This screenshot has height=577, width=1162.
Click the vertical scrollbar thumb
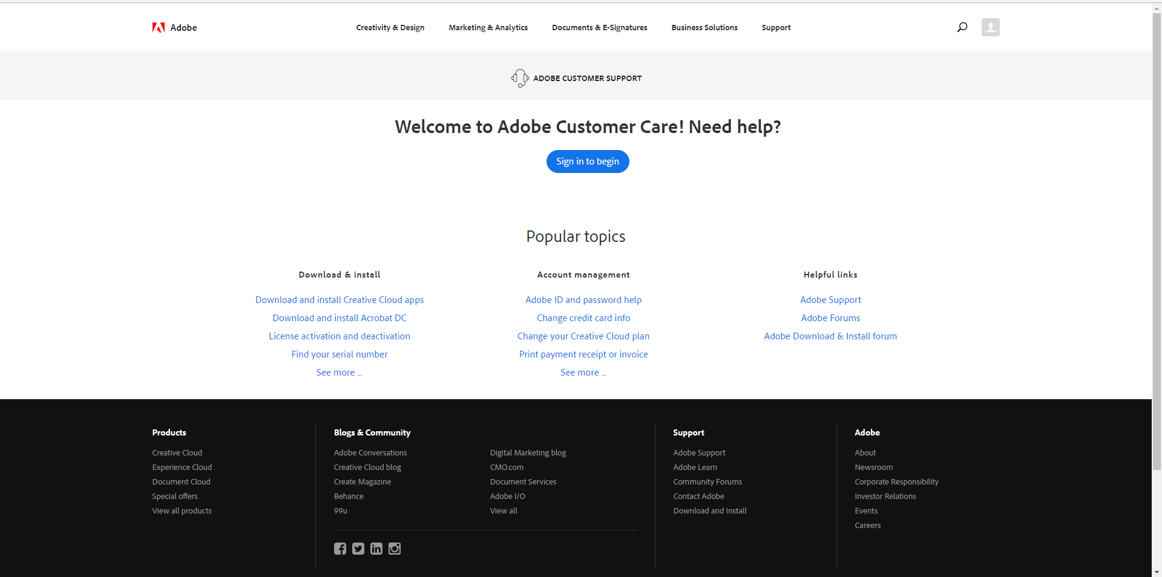click(1157, 241)
